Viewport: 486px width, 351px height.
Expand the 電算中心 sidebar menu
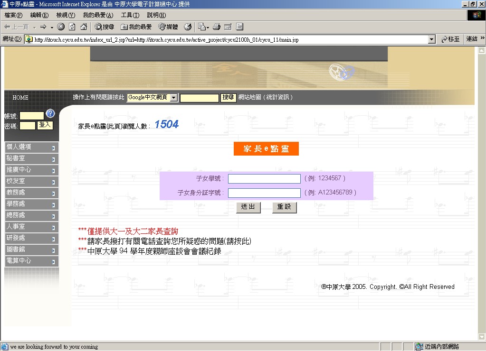(x=31, y=261)
